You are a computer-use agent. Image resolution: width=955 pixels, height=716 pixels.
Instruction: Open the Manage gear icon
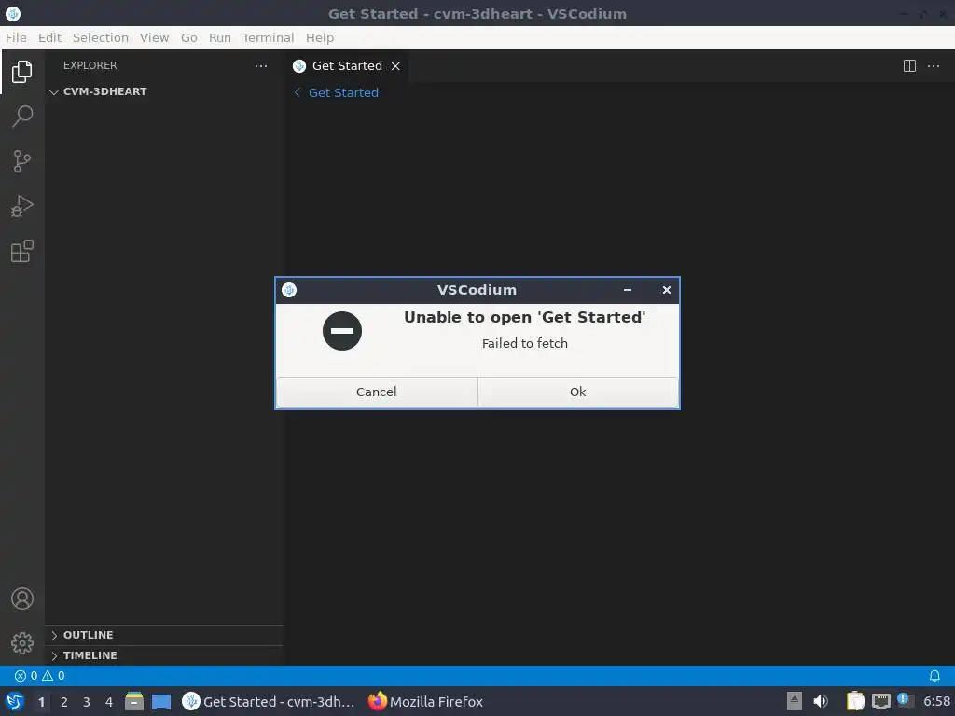pyautogui.click(x=22, y=643)
